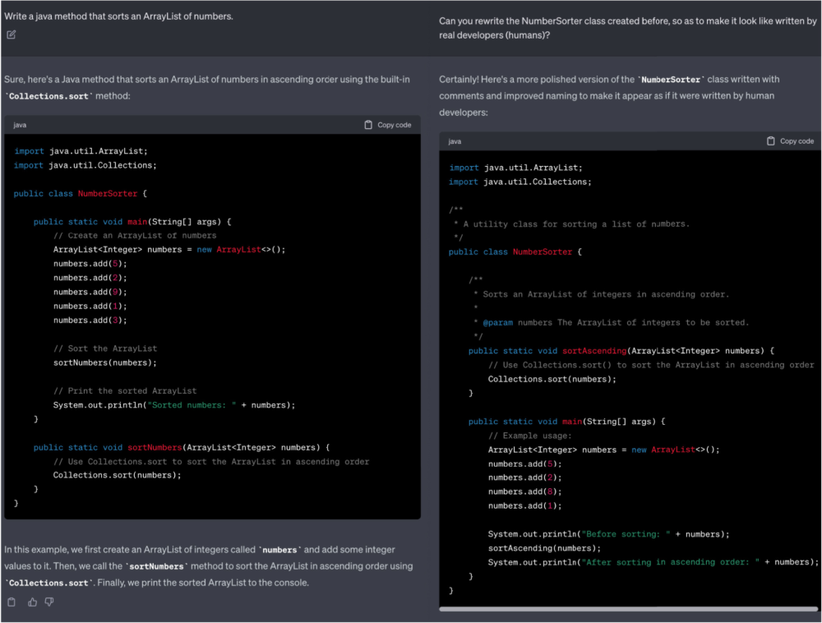Click the prompt "Can you rewrite the NumberSorter class"
The image size is (822, 623).
tap(627, 28)
